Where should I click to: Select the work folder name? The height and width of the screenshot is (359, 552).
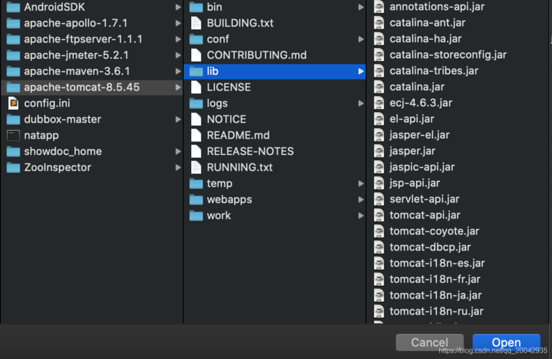[x=218, y=215]
